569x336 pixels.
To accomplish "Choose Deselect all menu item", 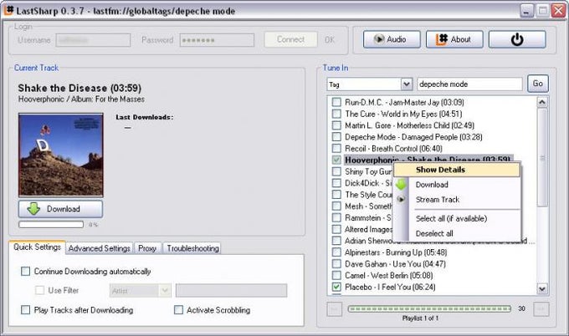I will tap(457, 233).
